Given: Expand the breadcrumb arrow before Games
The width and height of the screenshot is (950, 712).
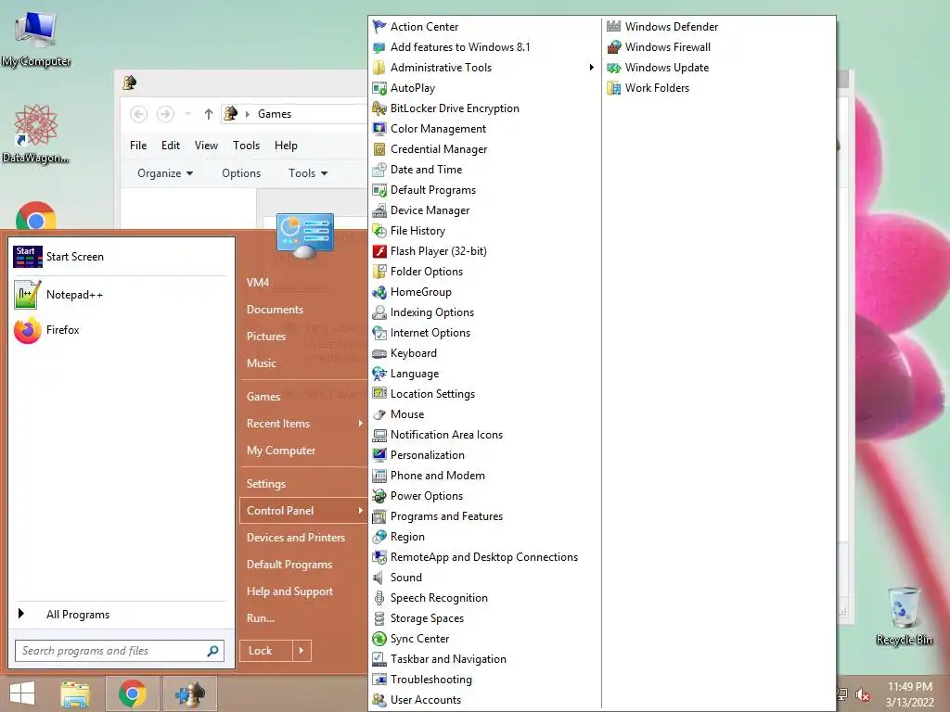Looking at the screenshot, I should coord(247,114).
